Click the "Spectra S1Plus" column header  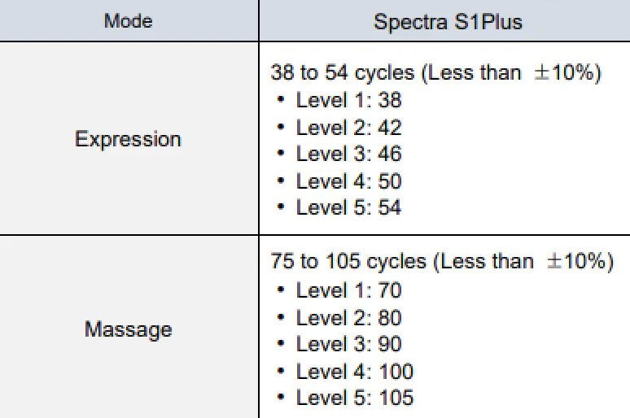448,21
